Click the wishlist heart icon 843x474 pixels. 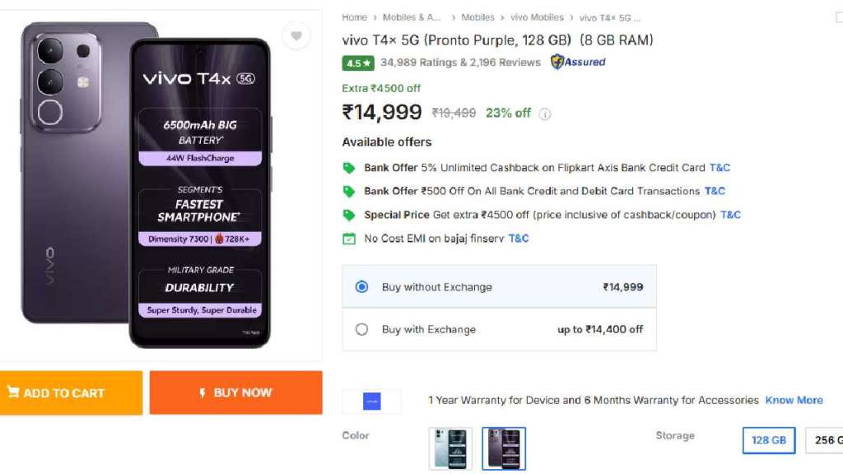click(296, 36)
